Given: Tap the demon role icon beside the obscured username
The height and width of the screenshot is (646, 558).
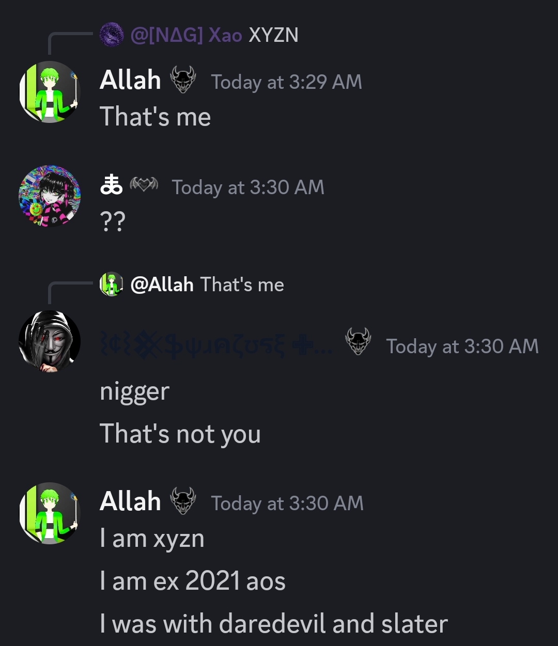Looking at the screenshot, I should click(x=358, y=341).
